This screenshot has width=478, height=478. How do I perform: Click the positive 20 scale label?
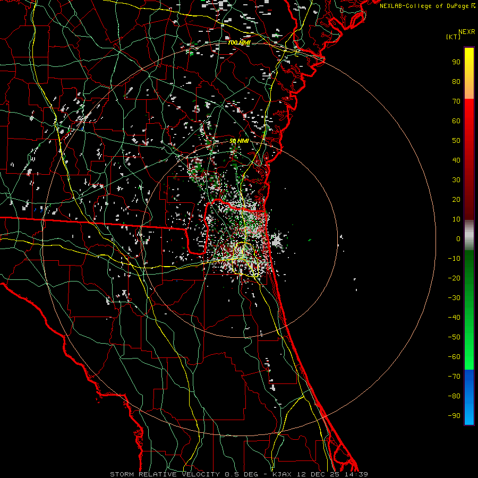pos(456,199)
